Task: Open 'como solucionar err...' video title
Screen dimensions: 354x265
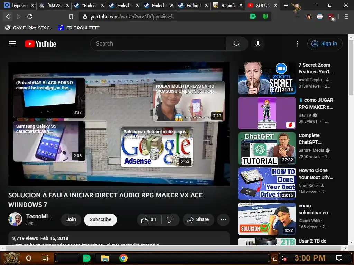Action: click(x=315, y=209)
